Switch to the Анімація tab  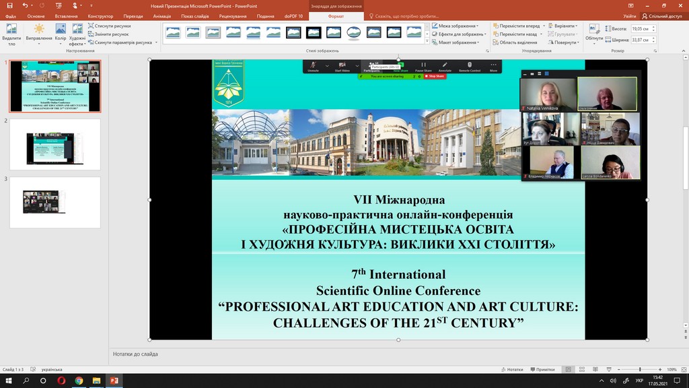pyautogui.click(x=161, y=15)
